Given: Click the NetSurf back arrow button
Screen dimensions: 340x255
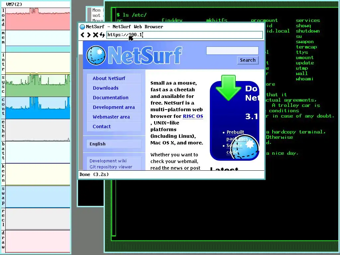Looking at the screenshot, I should coord(82,35).
